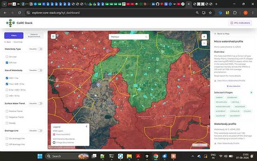Image resolution: width=257 pixels, height=161 pixels.
Task: Open the Chrome three-dot menu
Action: [x=253, y=13]
